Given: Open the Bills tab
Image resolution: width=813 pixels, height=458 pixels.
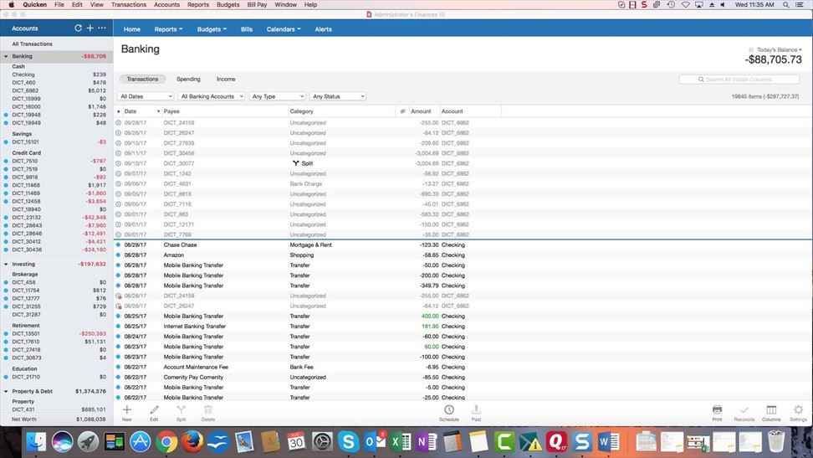Looking at the screenshot, I should [x=247, y=29].
